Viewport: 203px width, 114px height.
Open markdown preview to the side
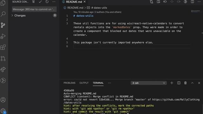[x=158, y=2]
